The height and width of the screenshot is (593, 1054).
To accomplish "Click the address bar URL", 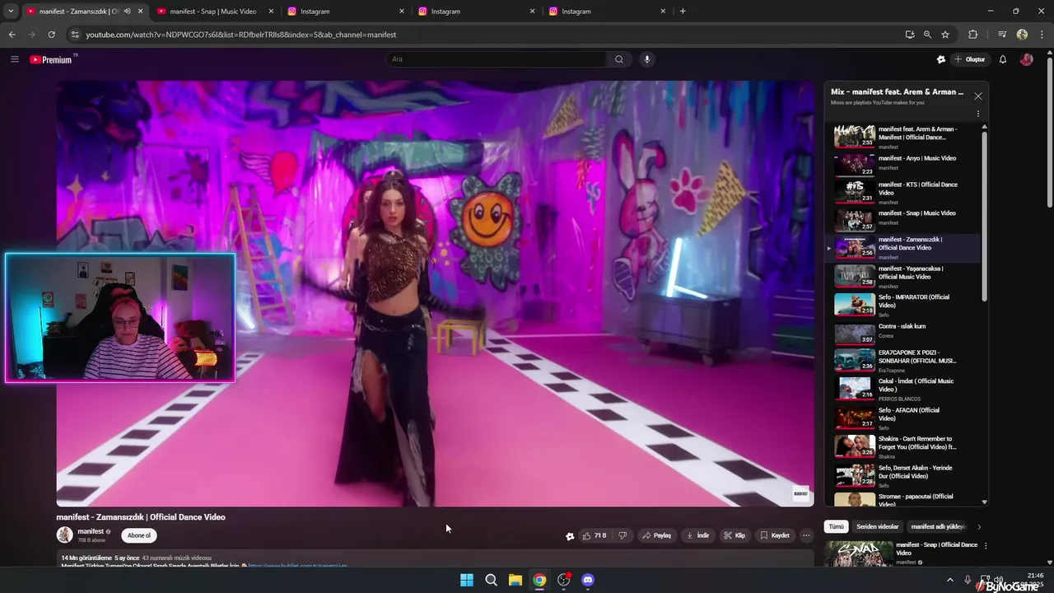I will [241, 35].
